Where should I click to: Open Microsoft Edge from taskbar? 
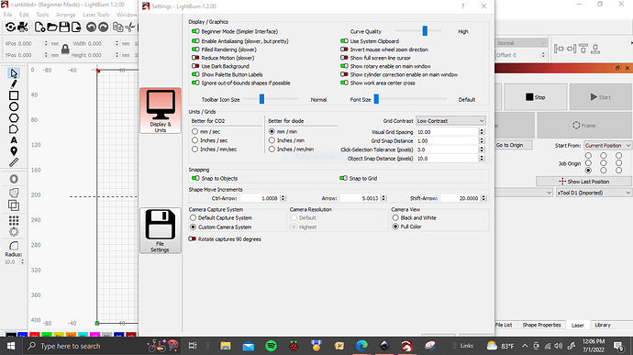361,346
